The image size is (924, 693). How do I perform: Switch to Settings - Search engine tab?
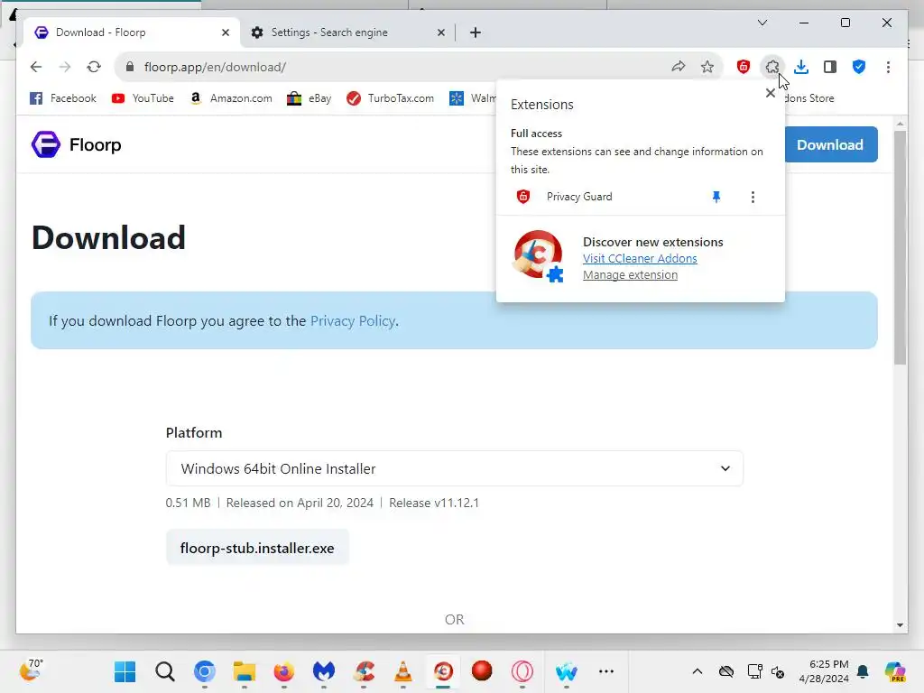pos(347,32)
